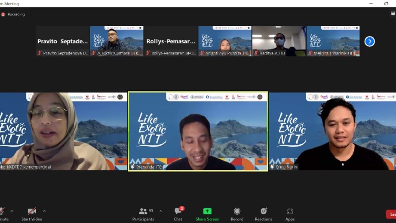The width and height of the screenshot is (396, 223).
Task: Select Bima Nurin's video tile
Action: pos(333,131)
